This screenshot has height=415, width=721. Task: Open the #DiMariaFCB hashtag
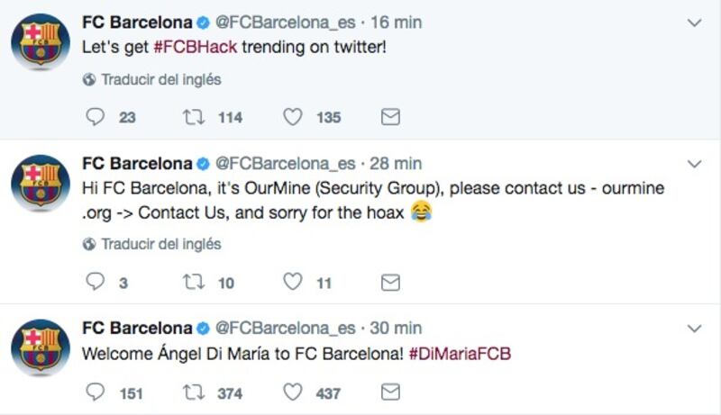(x=460, y=354)
